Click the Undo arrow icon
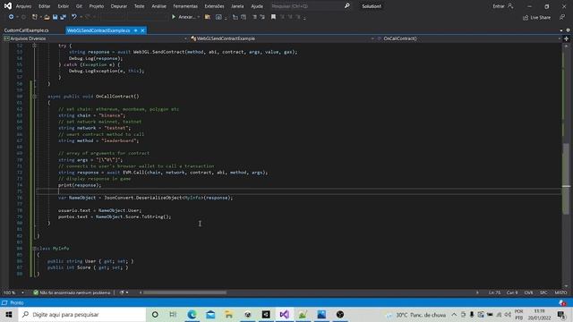 [x=74, y=17]
